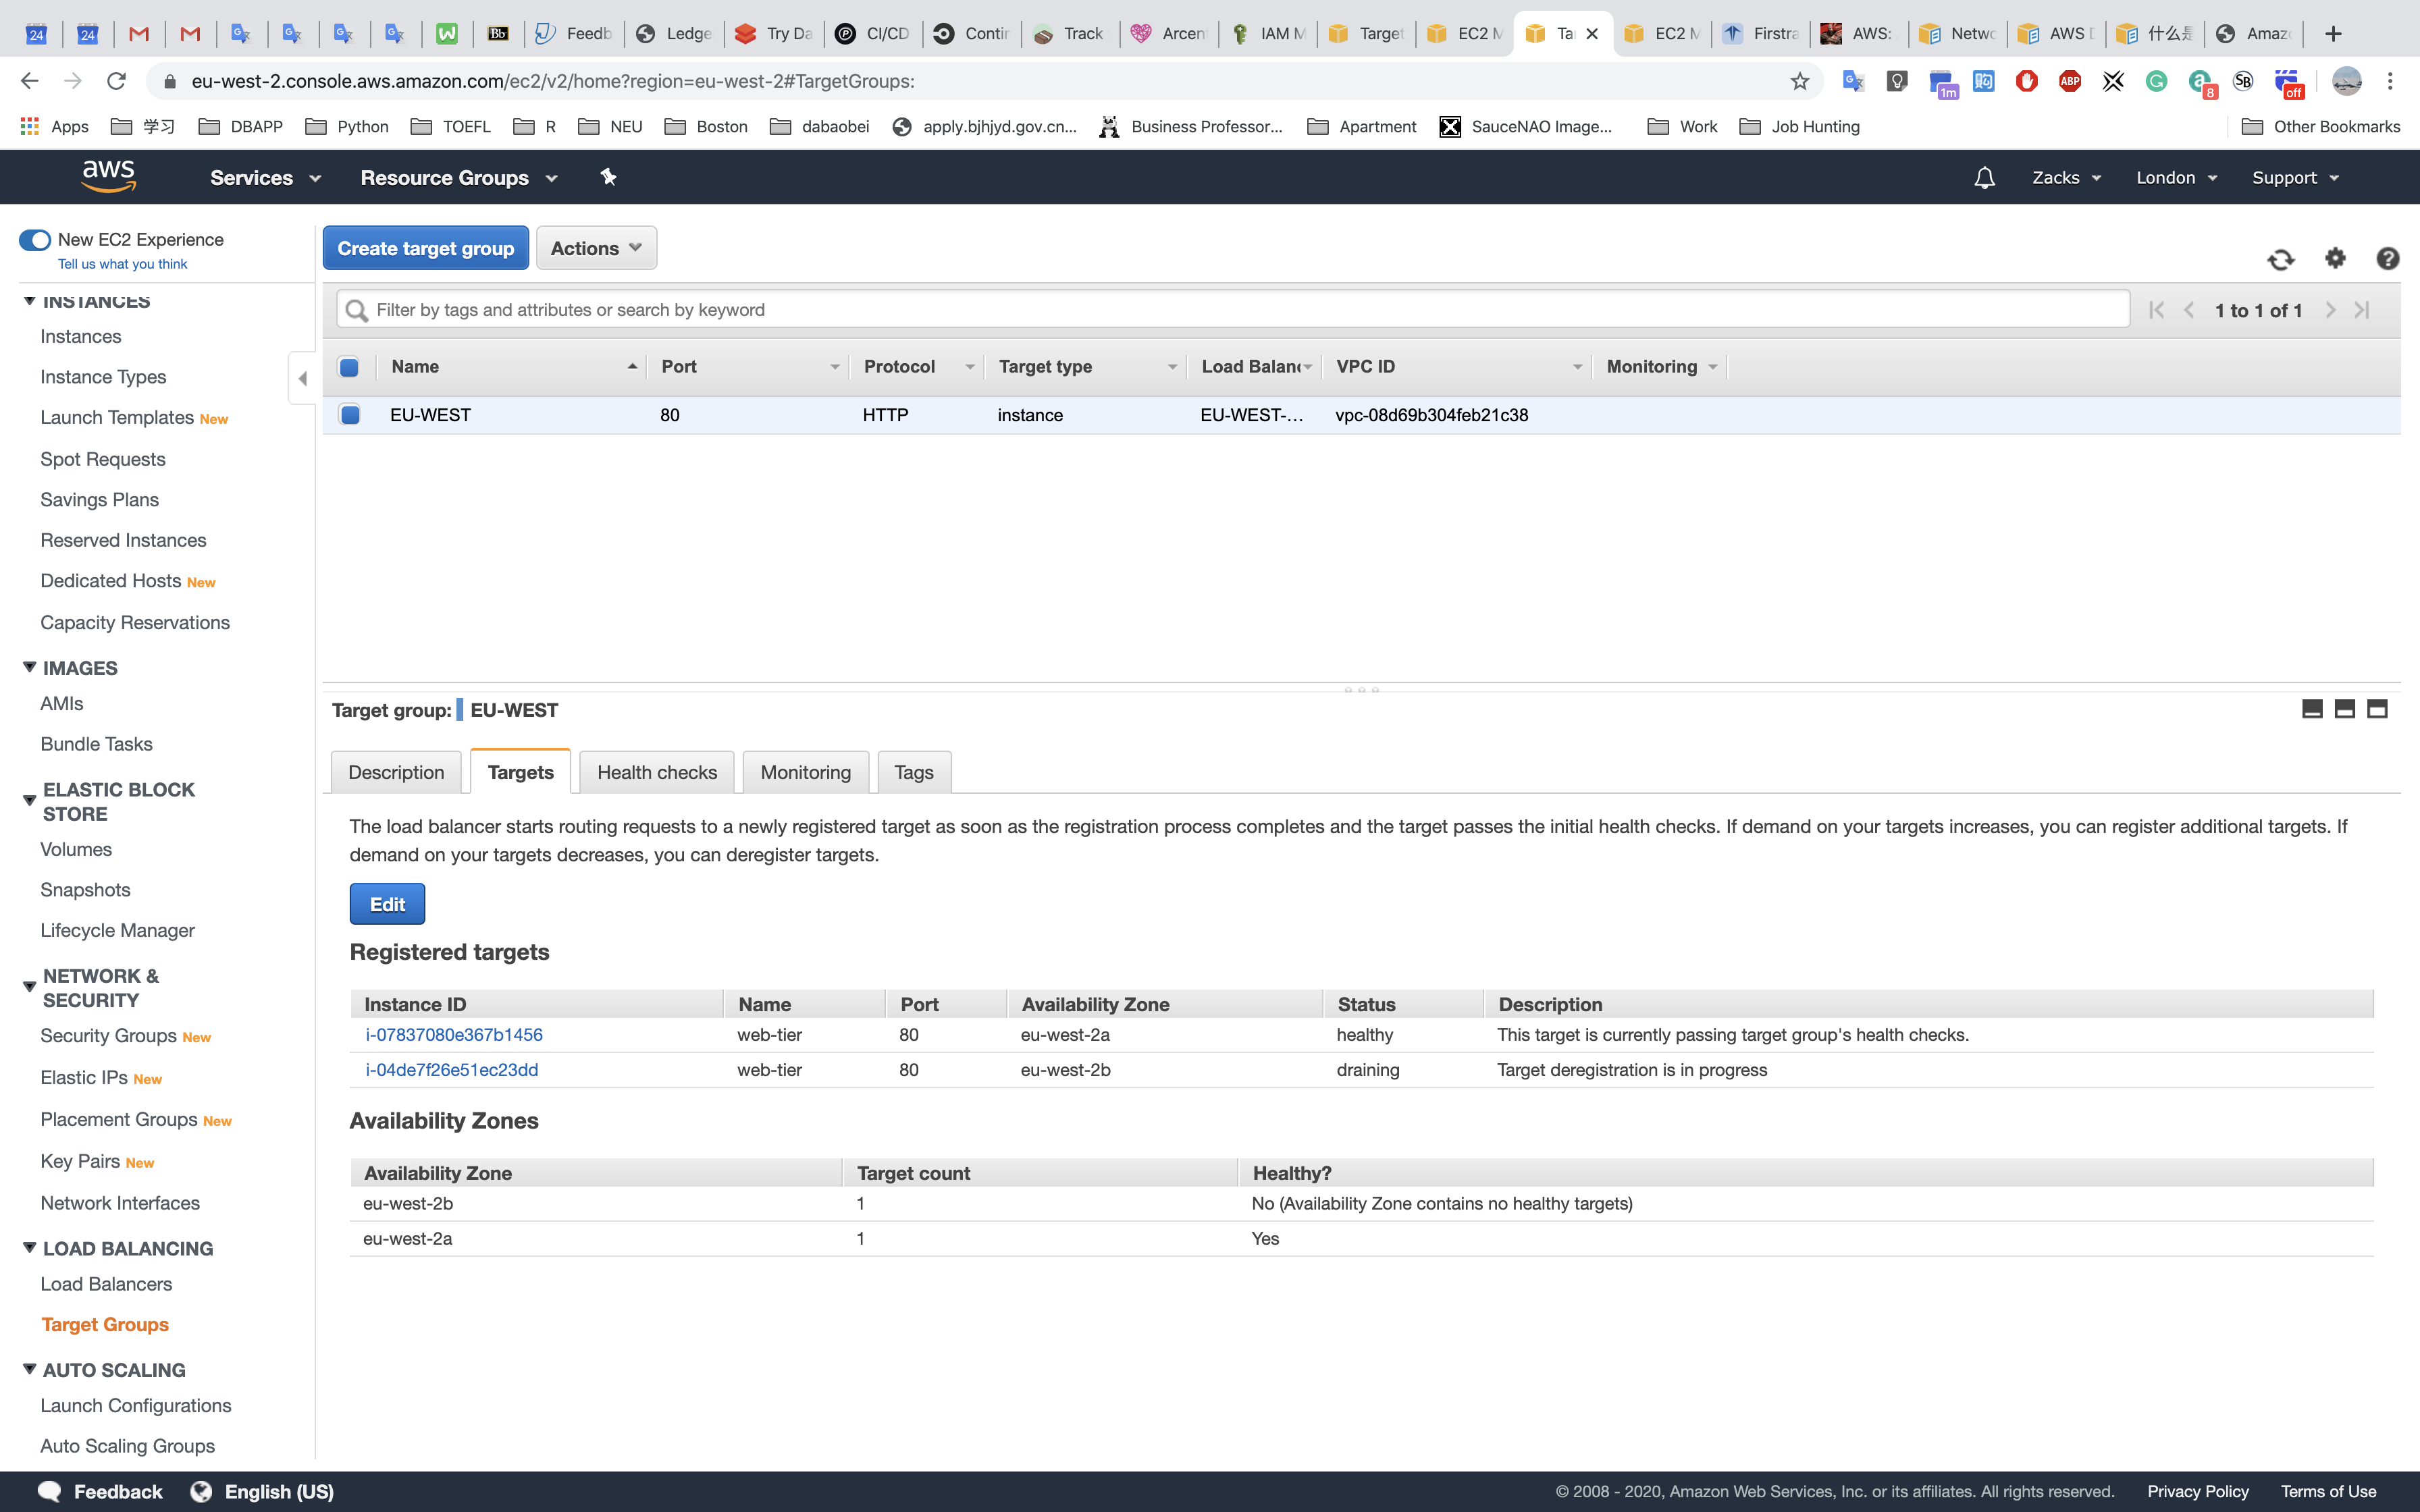Click the pin shortcuts icon in navbar
This screenshot has height=1512, width=2420.
[x=608, y=177]
